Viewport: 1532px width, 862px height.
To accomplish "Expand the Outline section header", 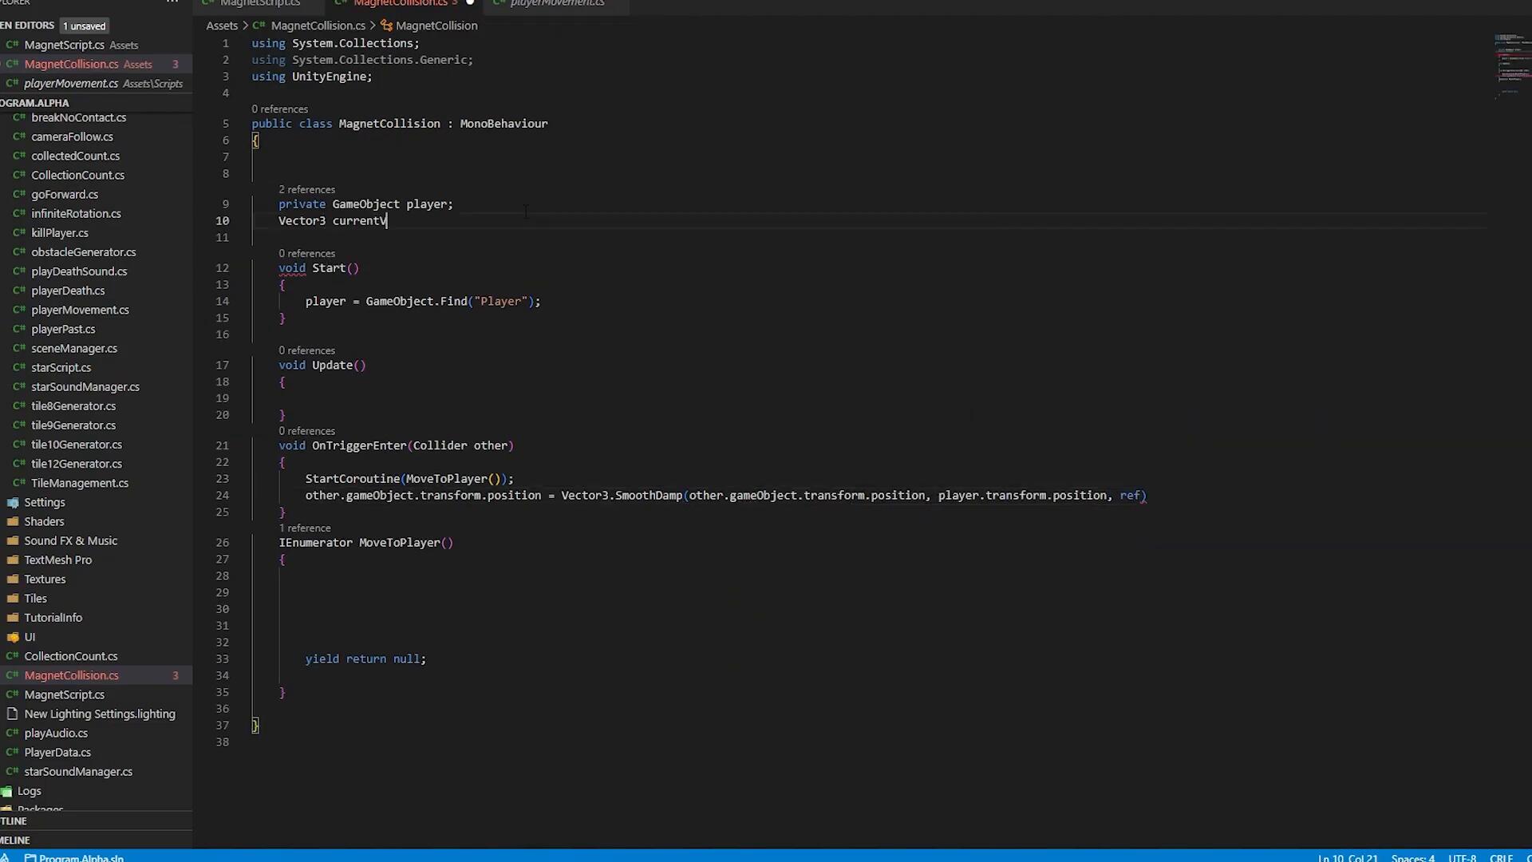I will pos(14,820).
